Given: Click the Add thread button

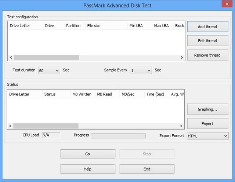Looking at the screenshot, I should coord(207,26).
